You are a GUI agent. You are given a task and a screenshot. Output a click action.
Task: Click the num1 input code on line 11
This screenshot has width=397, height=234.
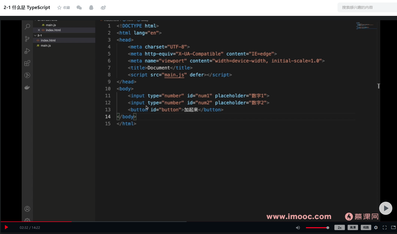click(x=198, y=96)
